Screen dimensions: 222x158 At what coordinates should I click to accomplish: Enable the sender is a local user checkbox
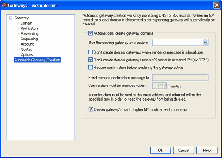coord(90,52)
